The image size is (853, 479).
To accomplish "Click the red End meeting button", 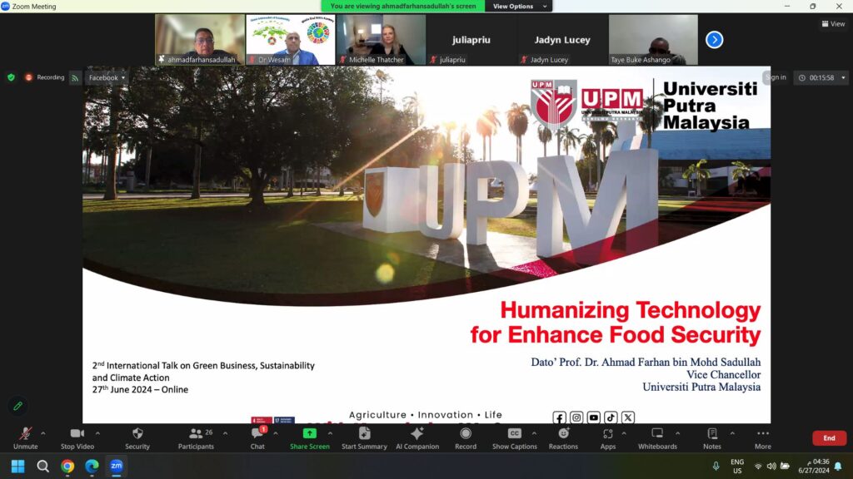I will pos(829,437).
